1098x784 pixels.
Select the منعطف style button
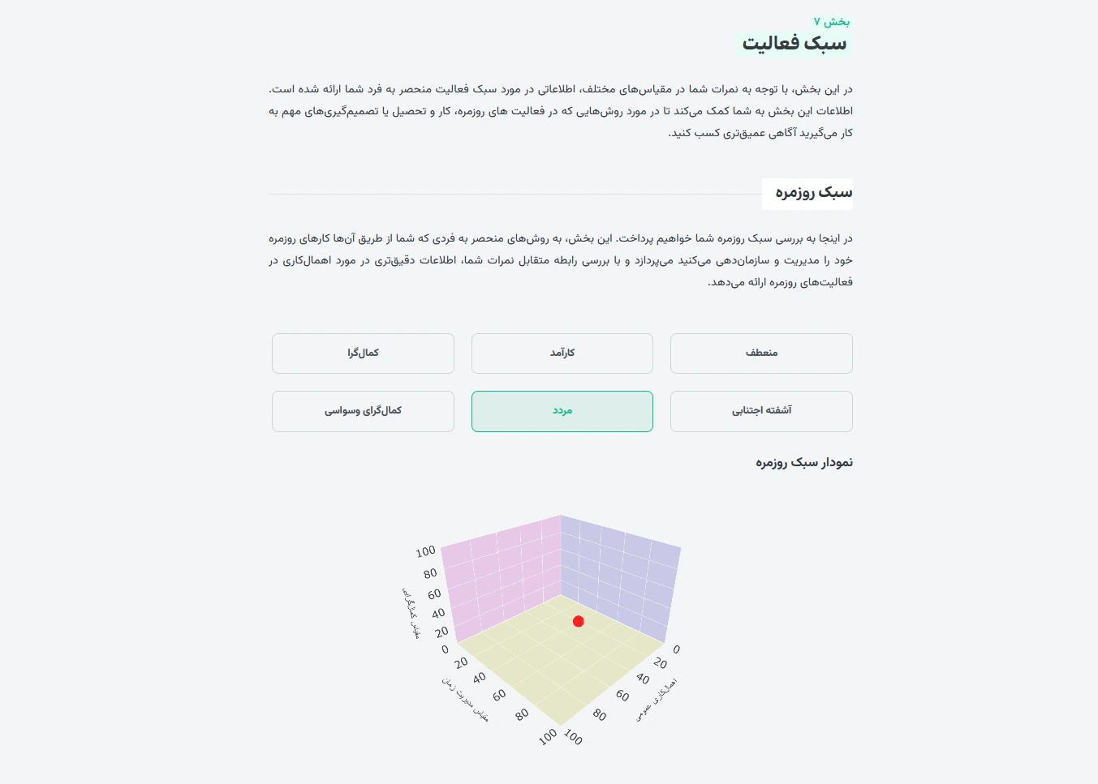761,353
